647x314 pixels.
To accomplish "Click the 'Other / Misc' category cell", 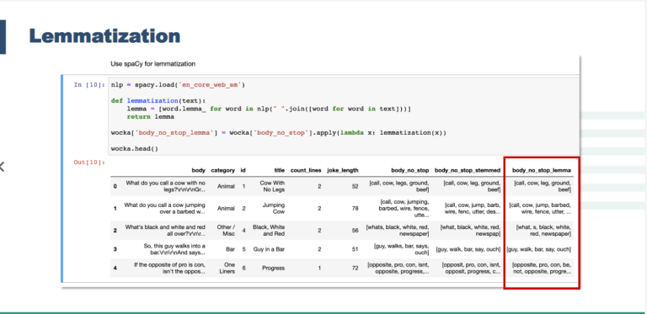I will [226, 231].
